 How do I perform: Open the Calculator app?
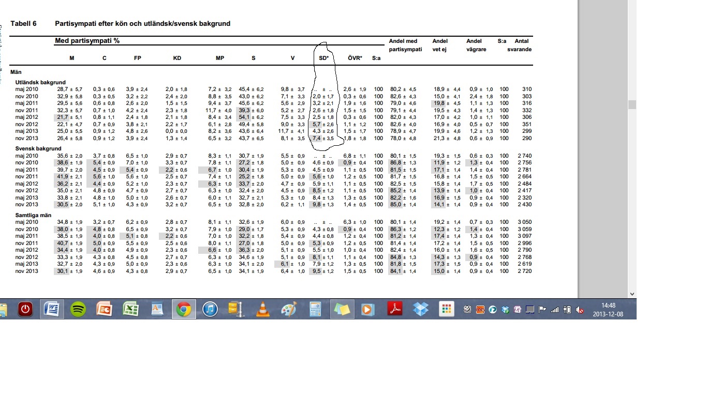315,309
